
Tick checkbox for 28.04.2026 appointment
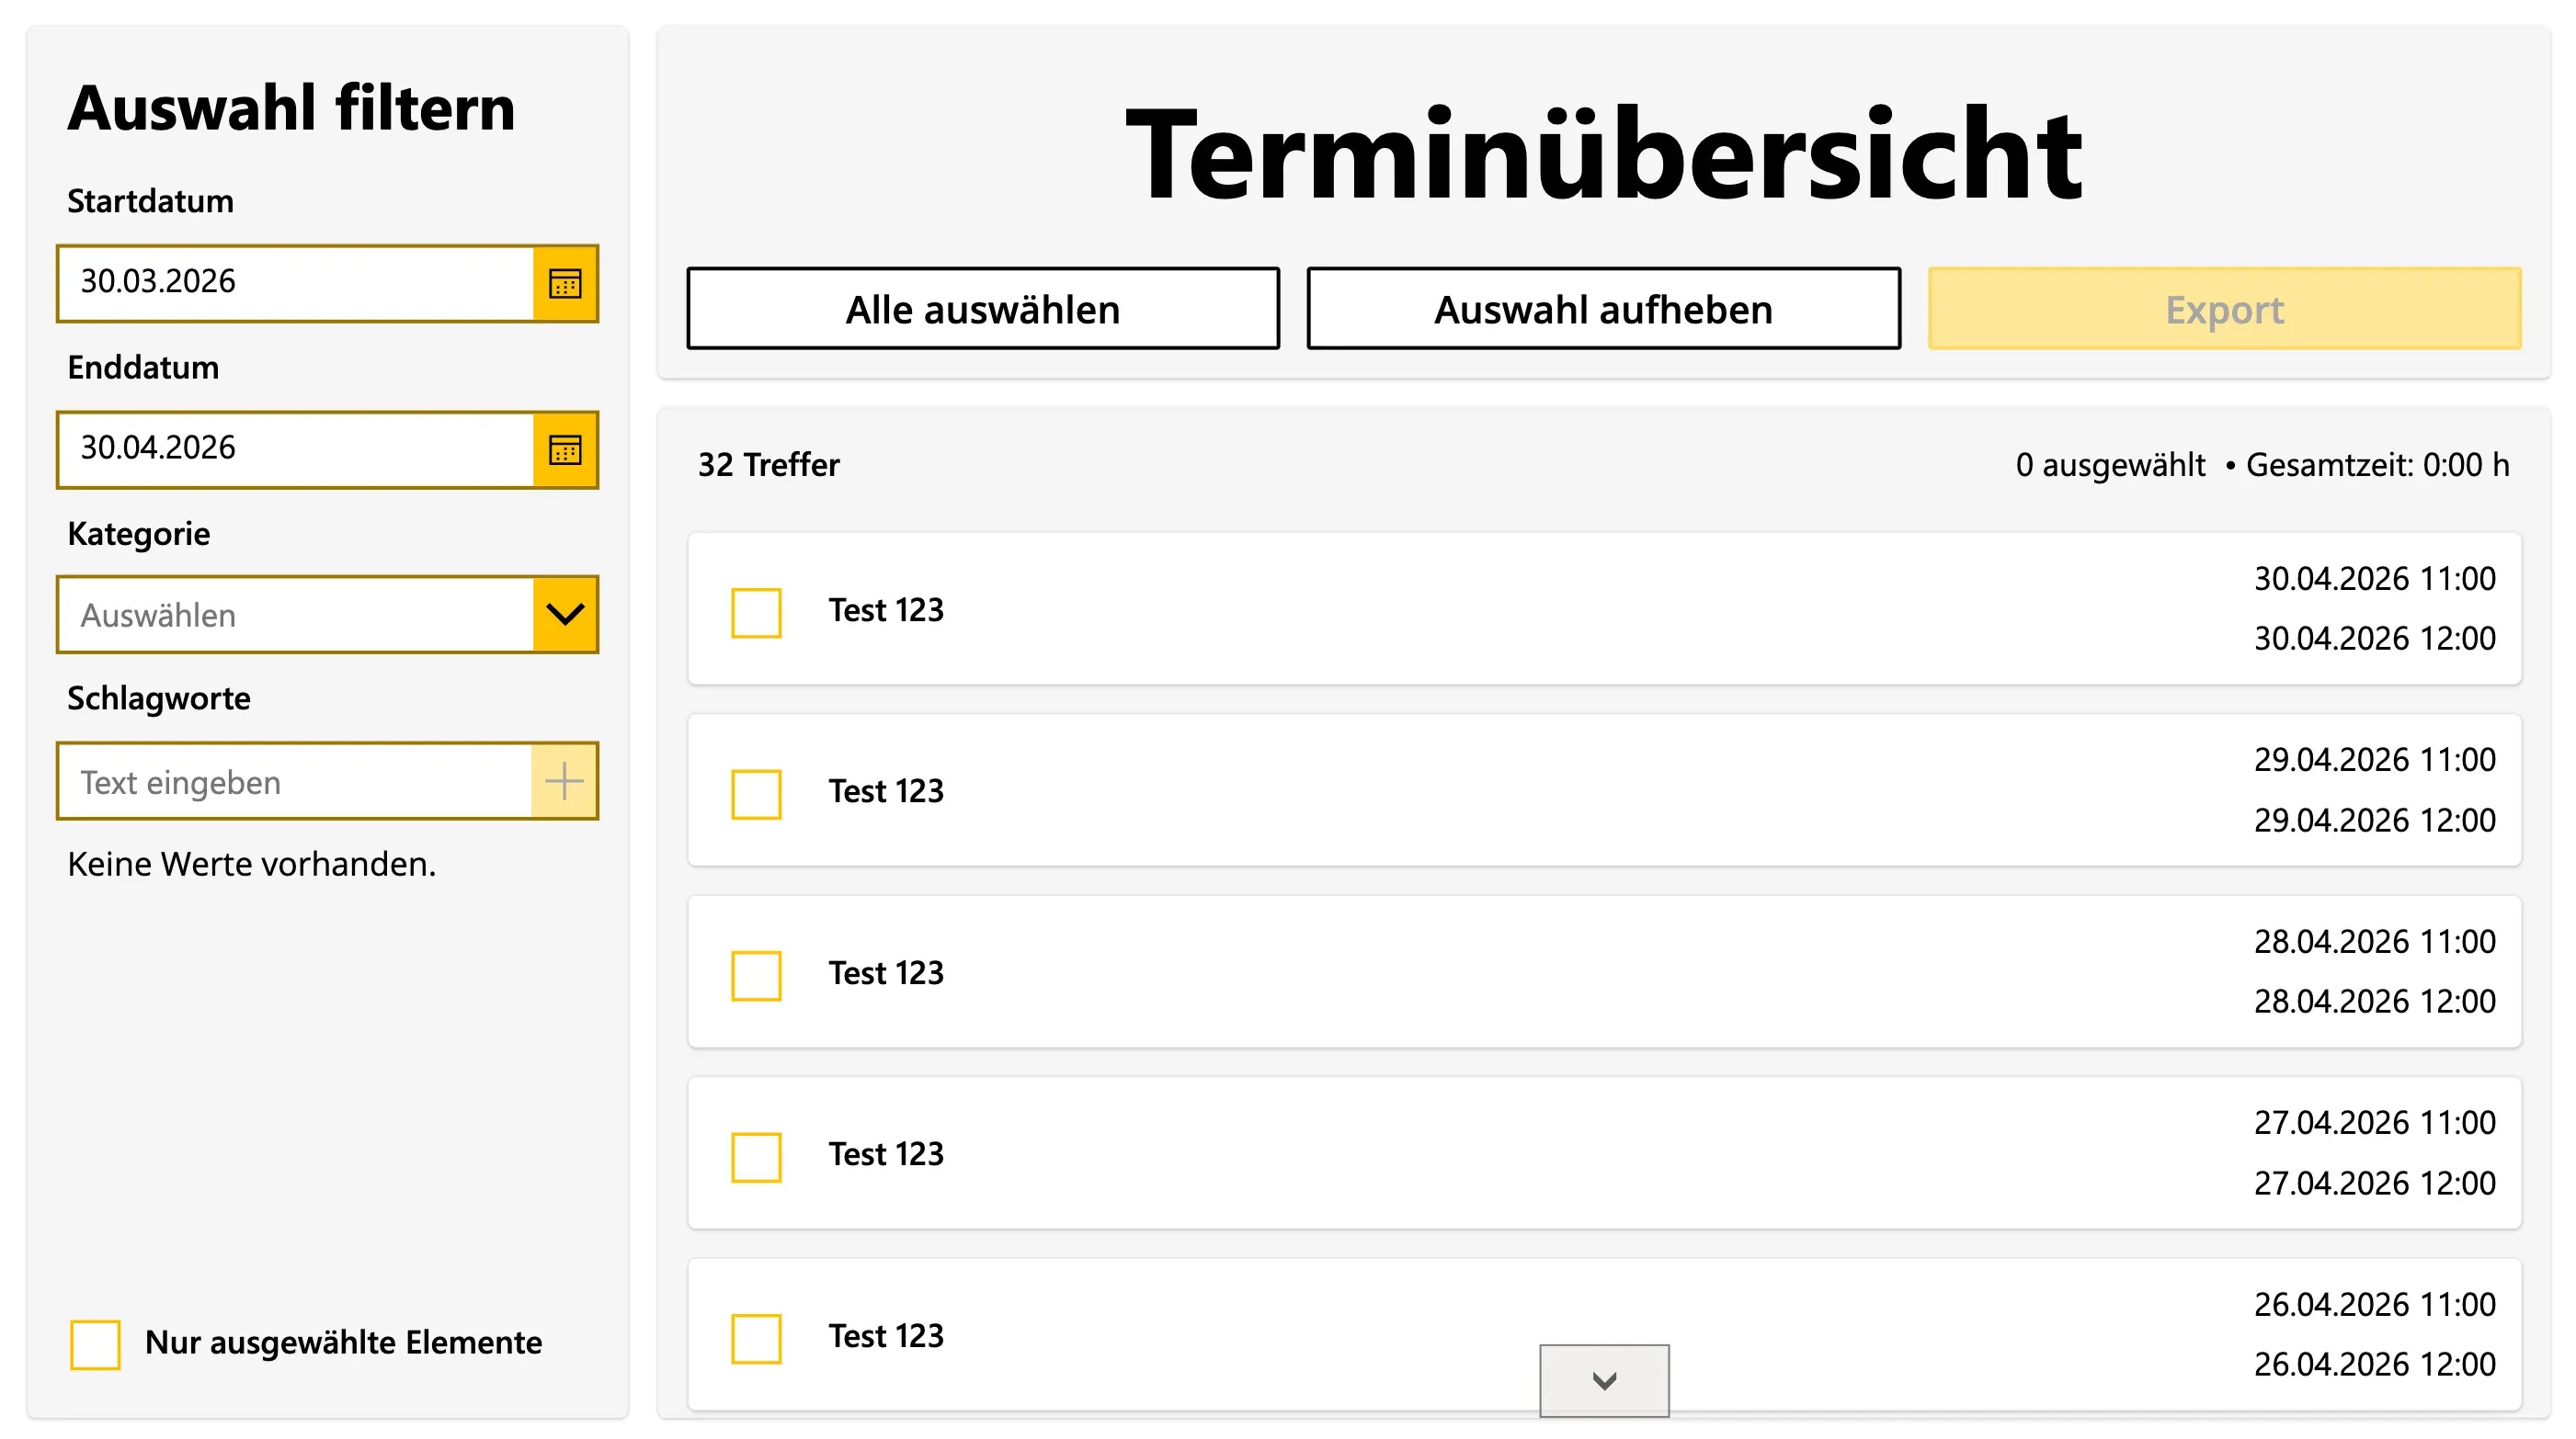(756, 975)
